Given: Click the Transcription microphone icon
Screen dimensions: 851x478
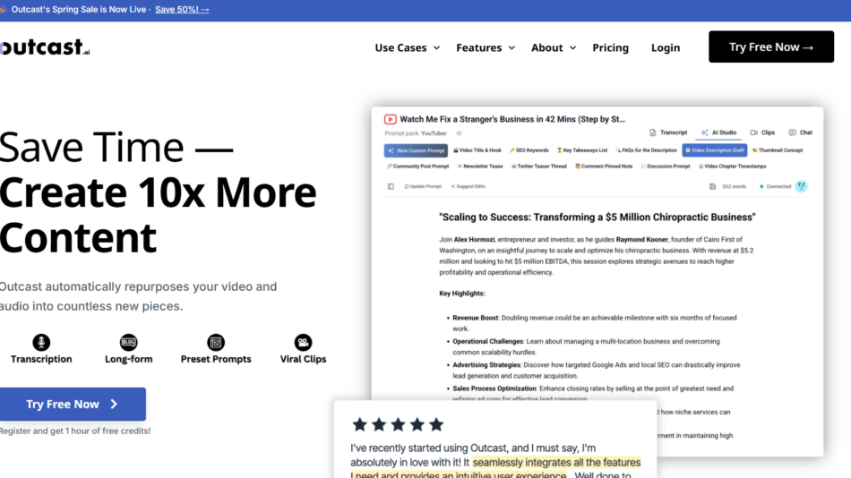Looking at the screenshot, I should (x=41, y=342).
